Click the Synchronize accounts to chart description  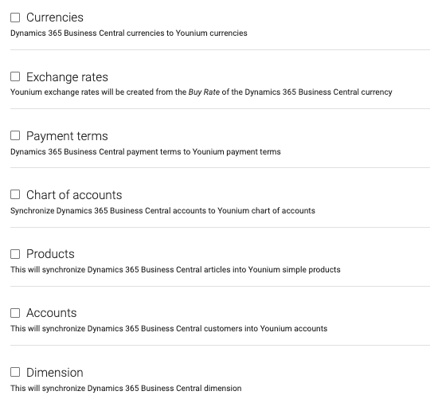pyautogui.click(x=163, y=211)
